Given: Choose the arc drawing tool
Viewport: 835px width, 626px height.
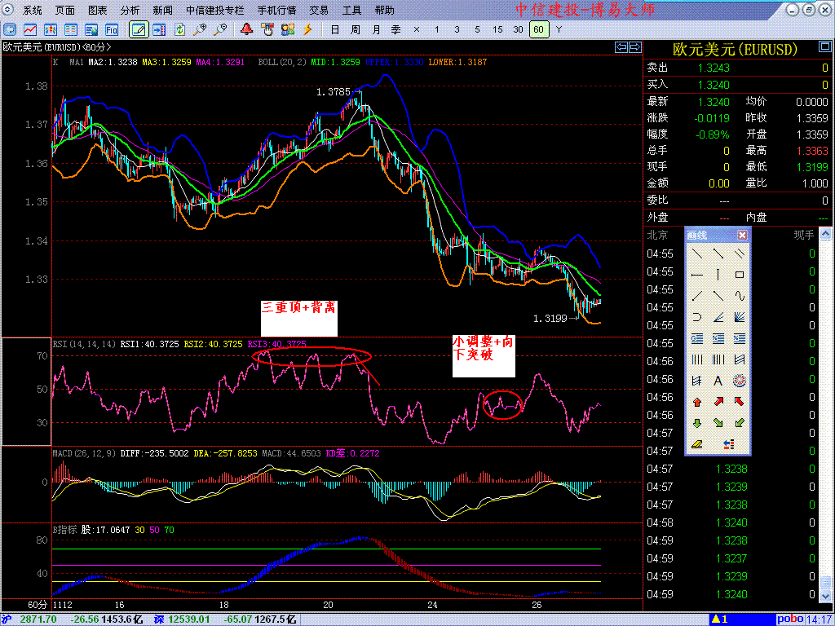Looking at the screenshot, I should (x=697, y=317).
